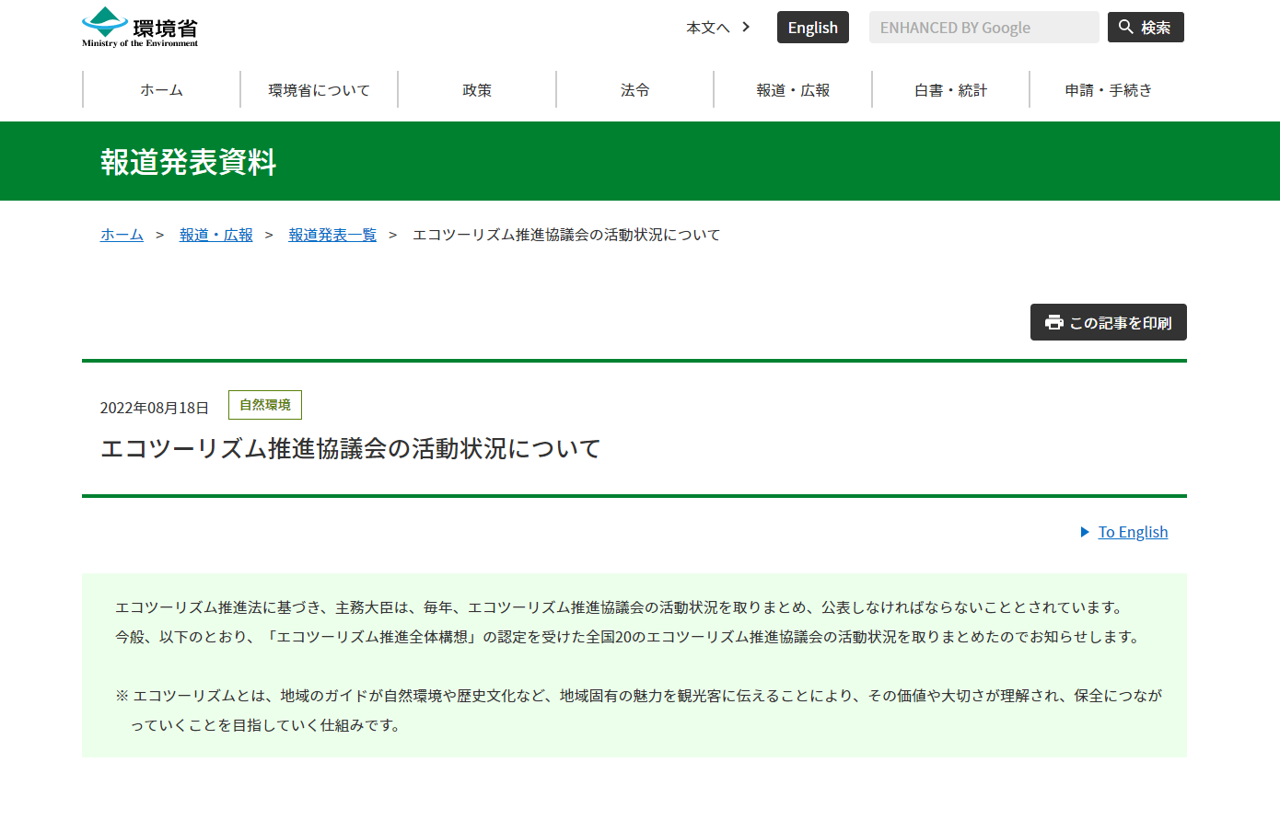Open the 申請・手続き menu item
Screen dimensions: 1280x820
click(1108, 90)
